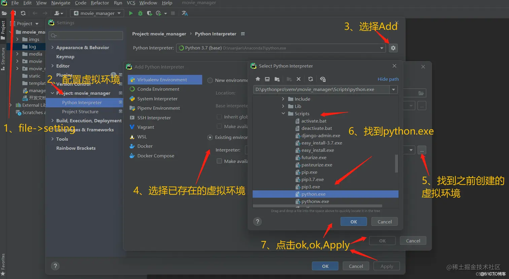Click Settings search field
Viewport: 509px width, 279px height.
click(x=86, y=36)
